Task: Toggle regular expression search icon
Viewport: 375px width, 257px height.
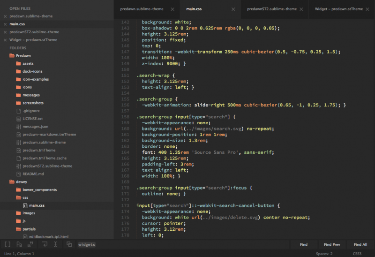Action: (x=7, y=244)
